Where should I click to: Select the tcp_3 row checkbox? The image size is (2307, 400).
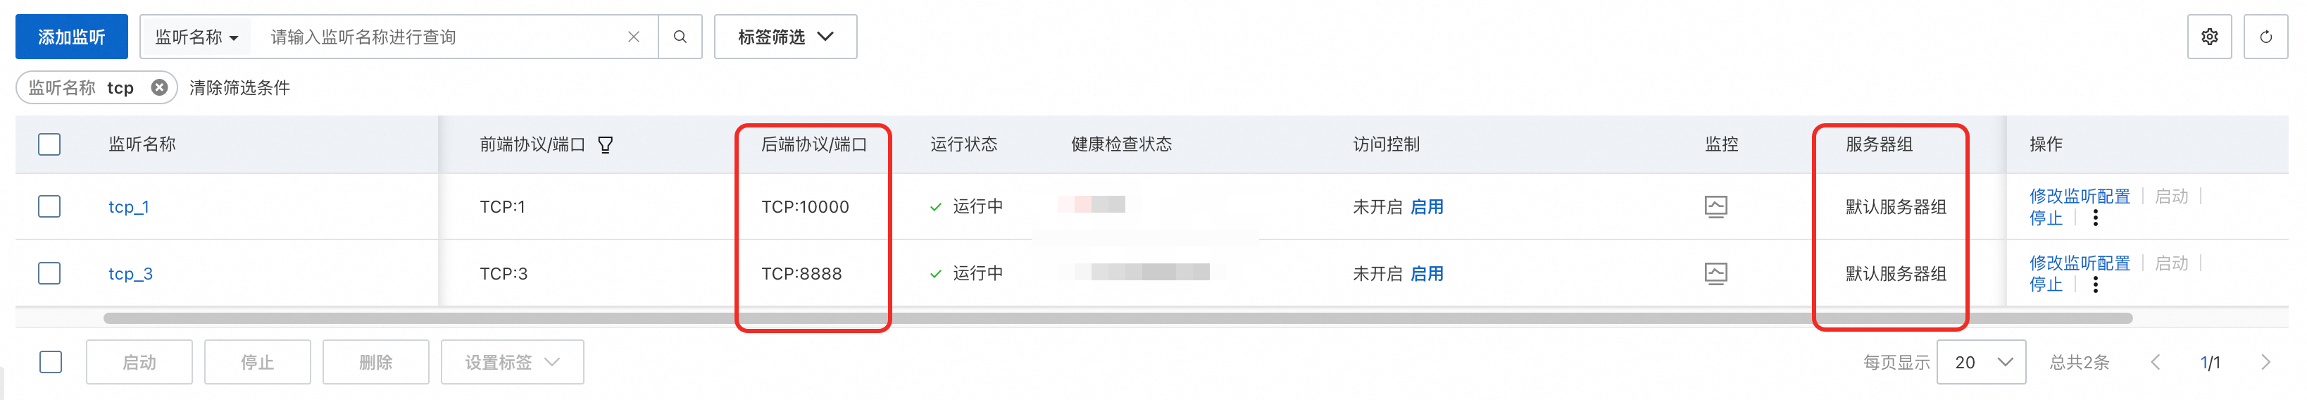click(x=49, y=273)
